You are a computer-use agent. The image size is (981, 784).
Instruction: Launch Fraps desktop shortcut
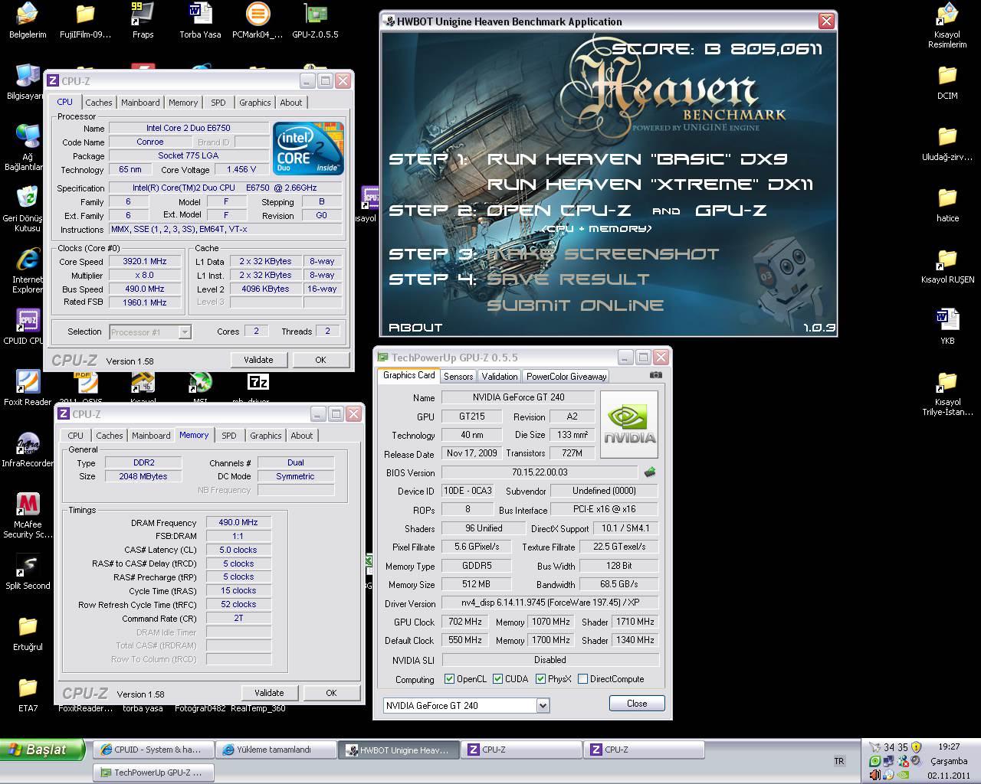click(x=143, y=21)
